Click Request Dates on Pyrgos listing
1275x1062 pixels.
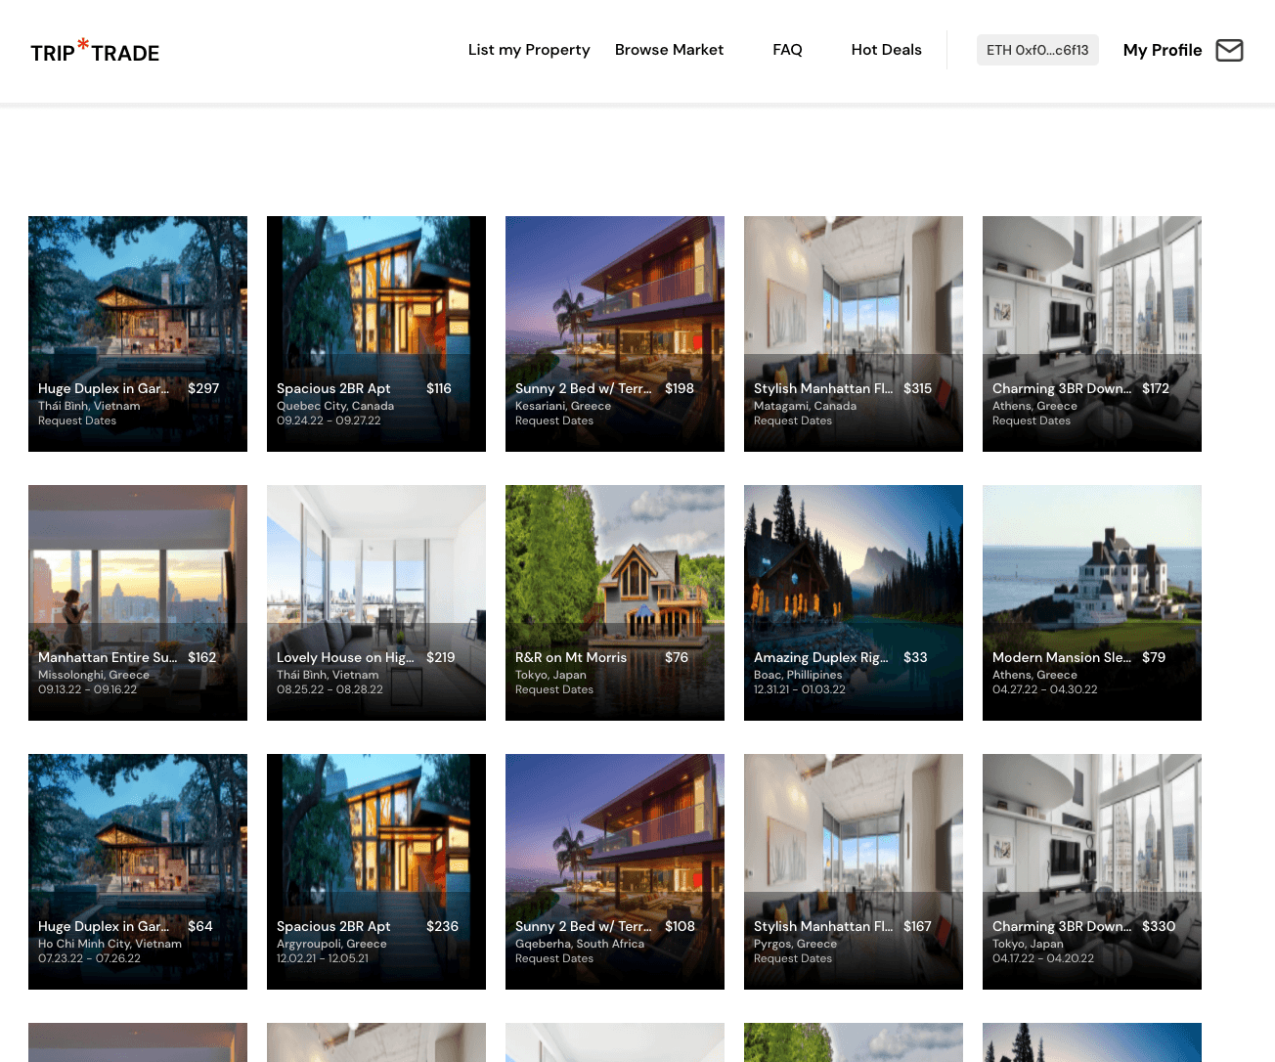click(x=793, y=958)
